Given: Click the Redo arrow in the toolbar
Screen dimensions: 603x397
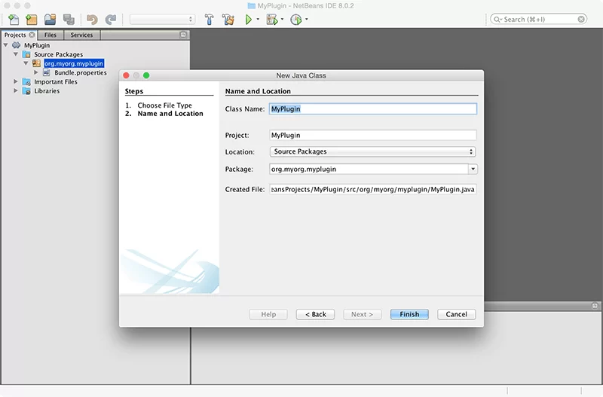Looking at the screenshot, I should point(111,20).
